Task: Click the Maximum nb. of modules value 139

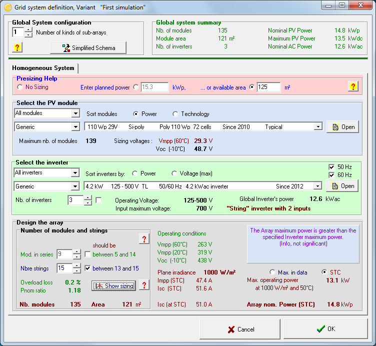Action: [x=91, y=140]
